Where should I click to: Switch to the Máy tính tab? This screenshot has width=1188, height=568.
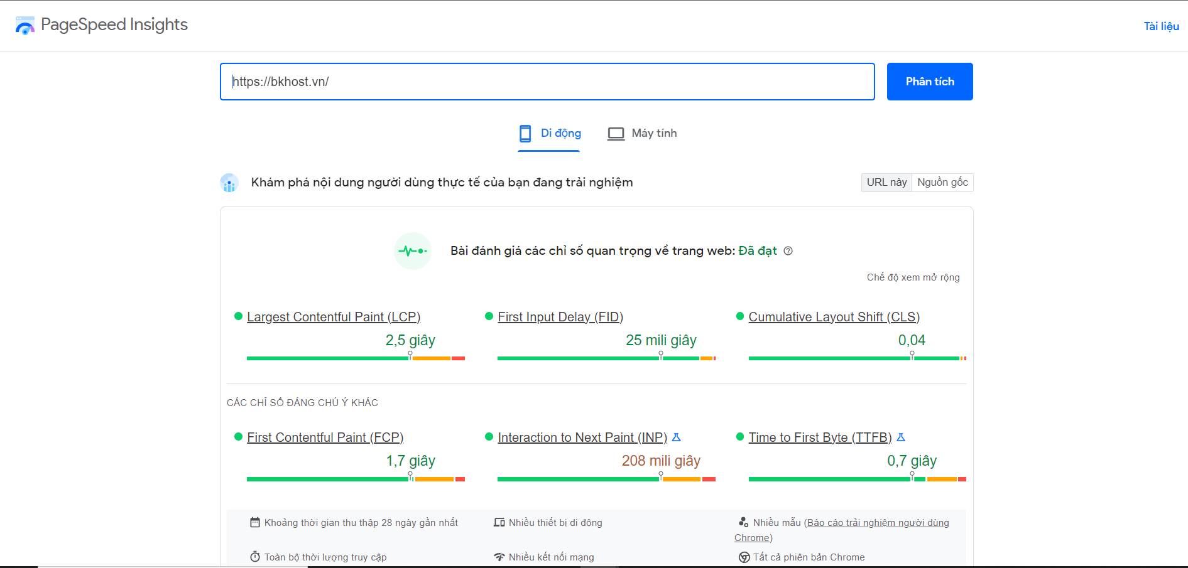click(642, 133)
